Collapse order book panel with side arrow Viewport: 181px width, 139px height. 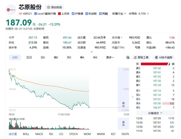(133, 97)
